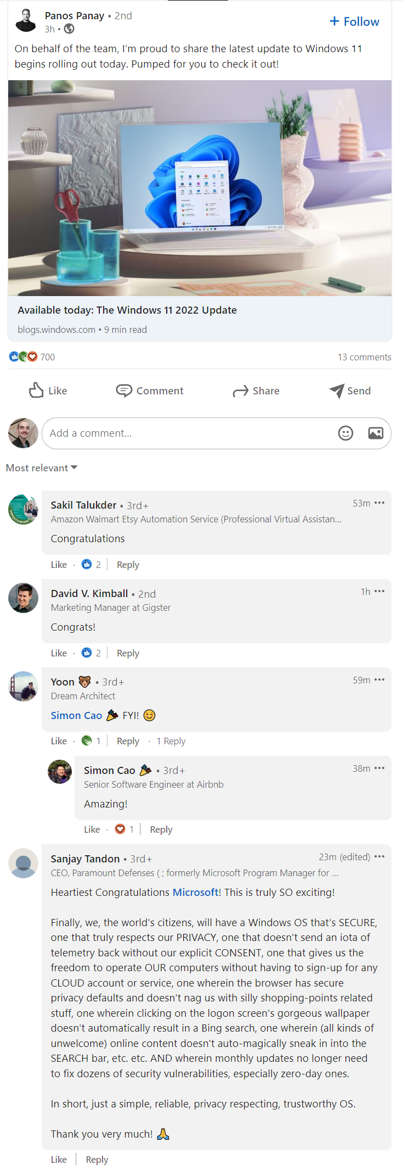
Task: Like Sakil Talukder's Congratulations comment
Action: (x=59, y=565)
